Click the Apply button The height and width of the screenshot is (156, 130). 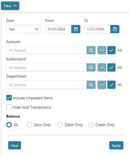click(x=116, y=145)
